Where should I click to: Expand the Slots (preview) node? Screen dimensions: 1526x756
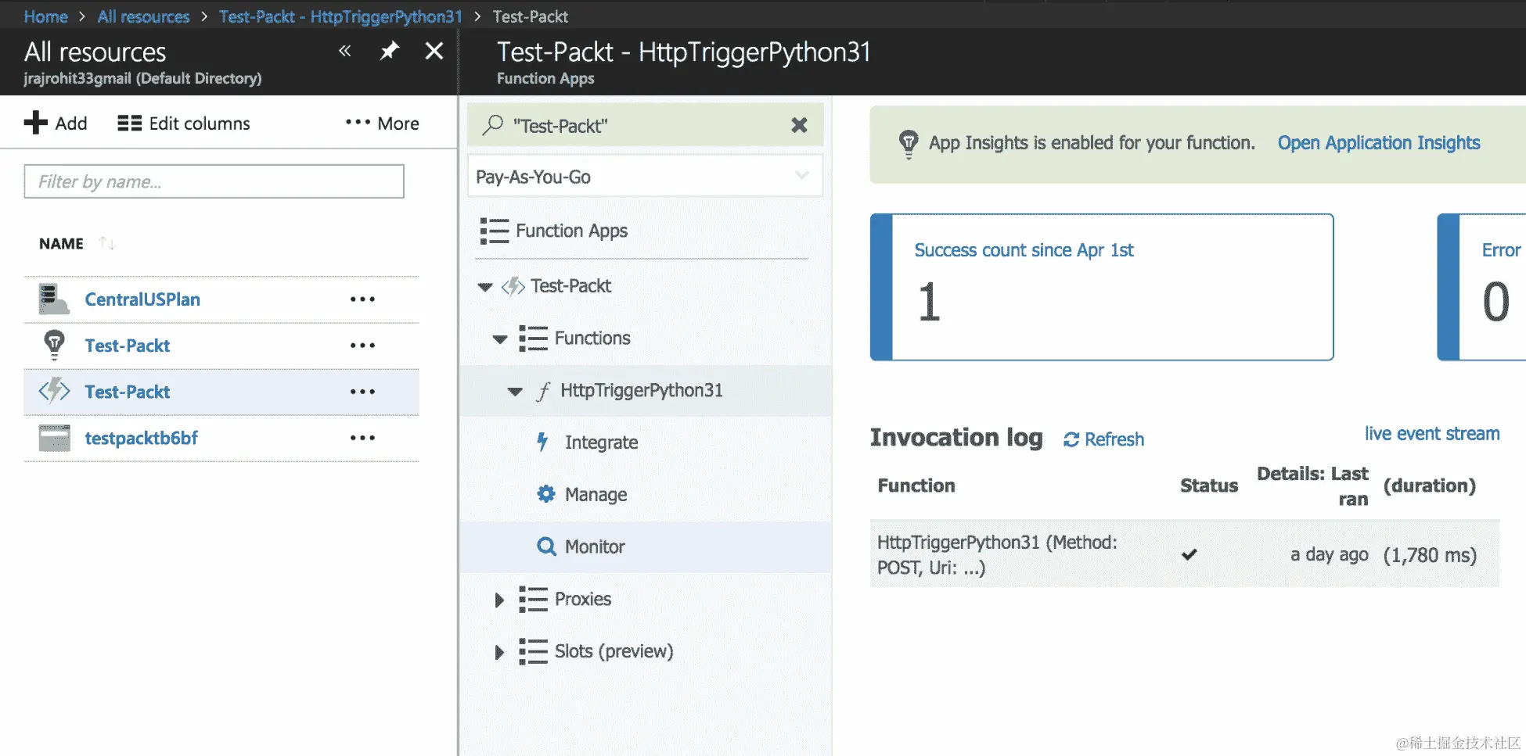tap(499, 652)
